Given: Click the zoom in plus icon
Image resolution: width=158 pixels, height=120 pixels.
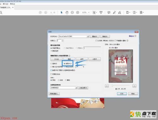Looking at the screenshot, I should 78,12.
